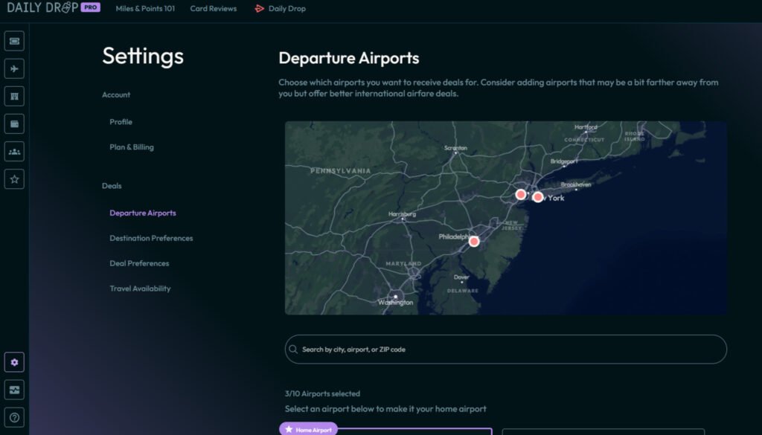This screenshot has height=435, width=762.
Task: Click the group people sidebar icon
Action: (14, 151)
